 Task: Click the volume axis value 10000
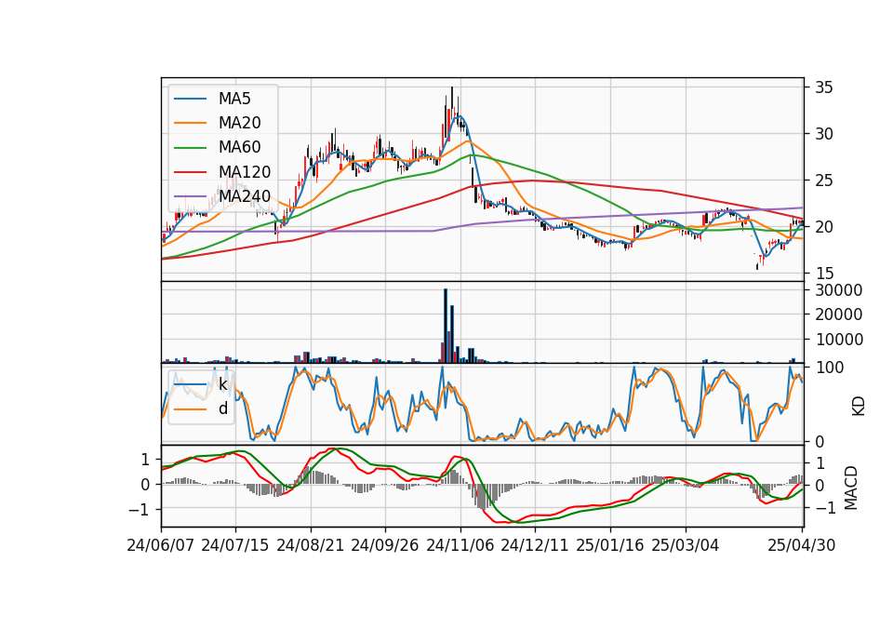(x=838, y=340)
